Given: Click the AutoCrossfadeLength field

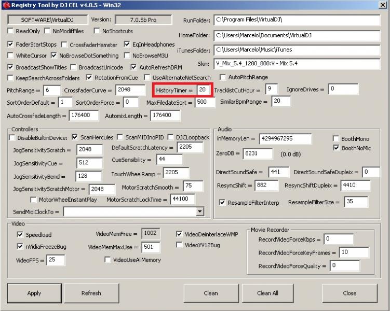Looking at the screenshot, I should tap(84, 116).
